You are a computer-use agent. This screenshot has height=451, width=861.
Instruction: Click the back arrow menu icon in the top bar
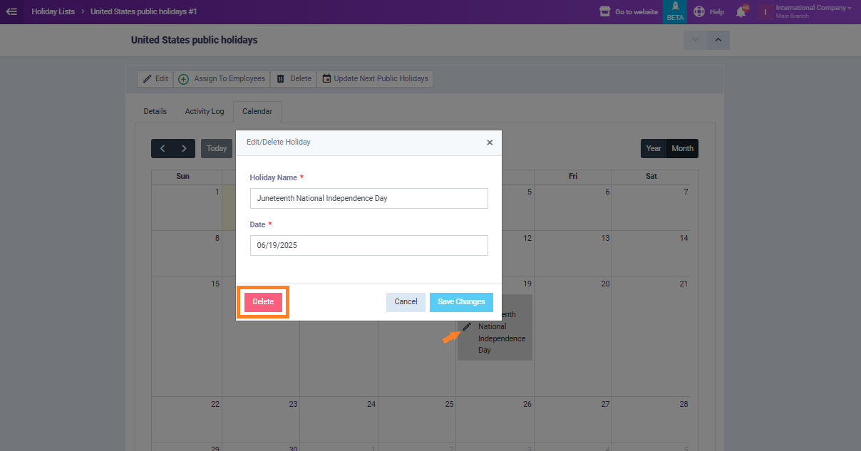click(x=11, y=11)
